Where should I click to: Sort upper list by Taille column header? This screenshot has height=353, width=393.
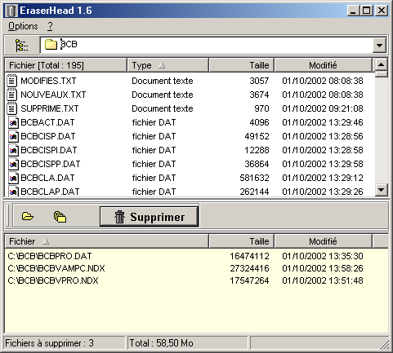pos(241,65)
